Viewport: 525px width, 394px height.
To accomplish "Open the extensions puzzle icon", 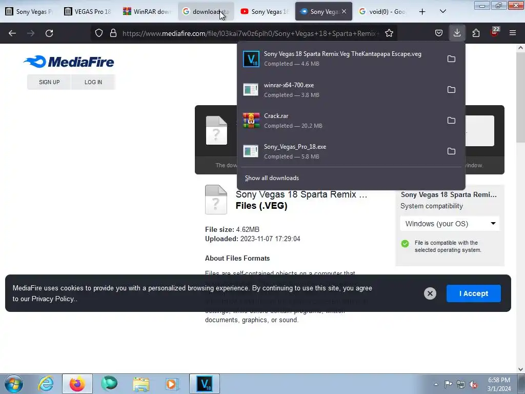I will click(476, 33).
